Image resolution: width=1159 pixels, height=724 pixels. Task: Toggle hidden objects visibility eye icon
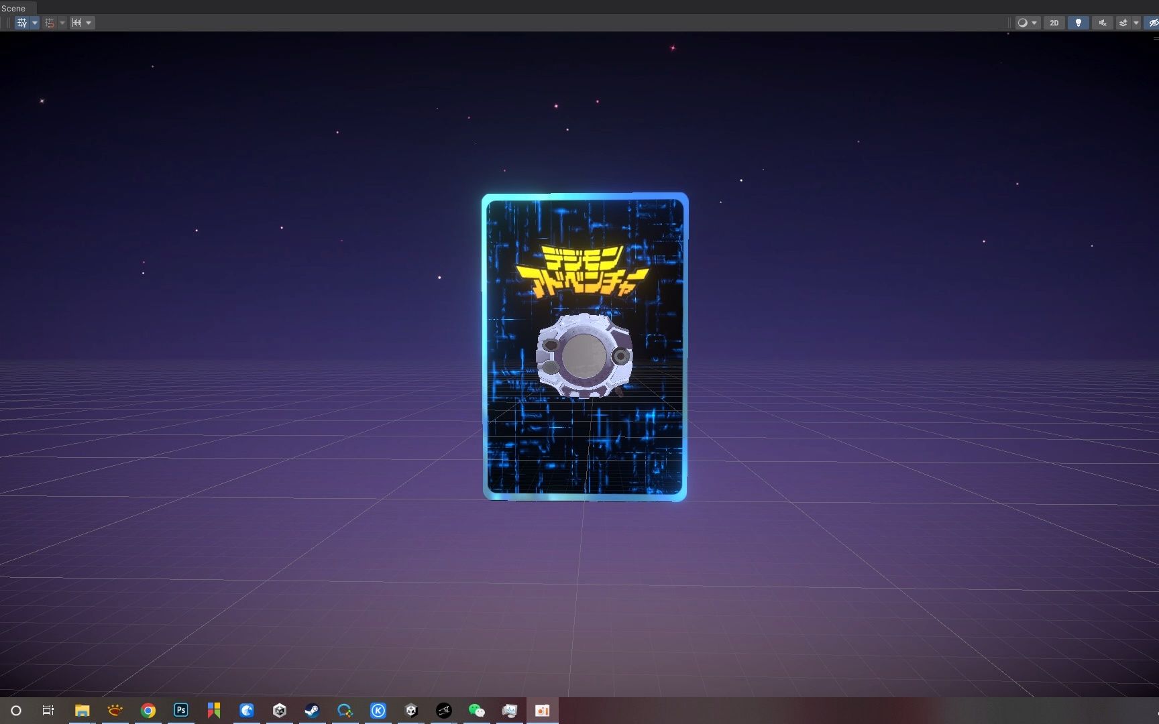point(1152,23)
